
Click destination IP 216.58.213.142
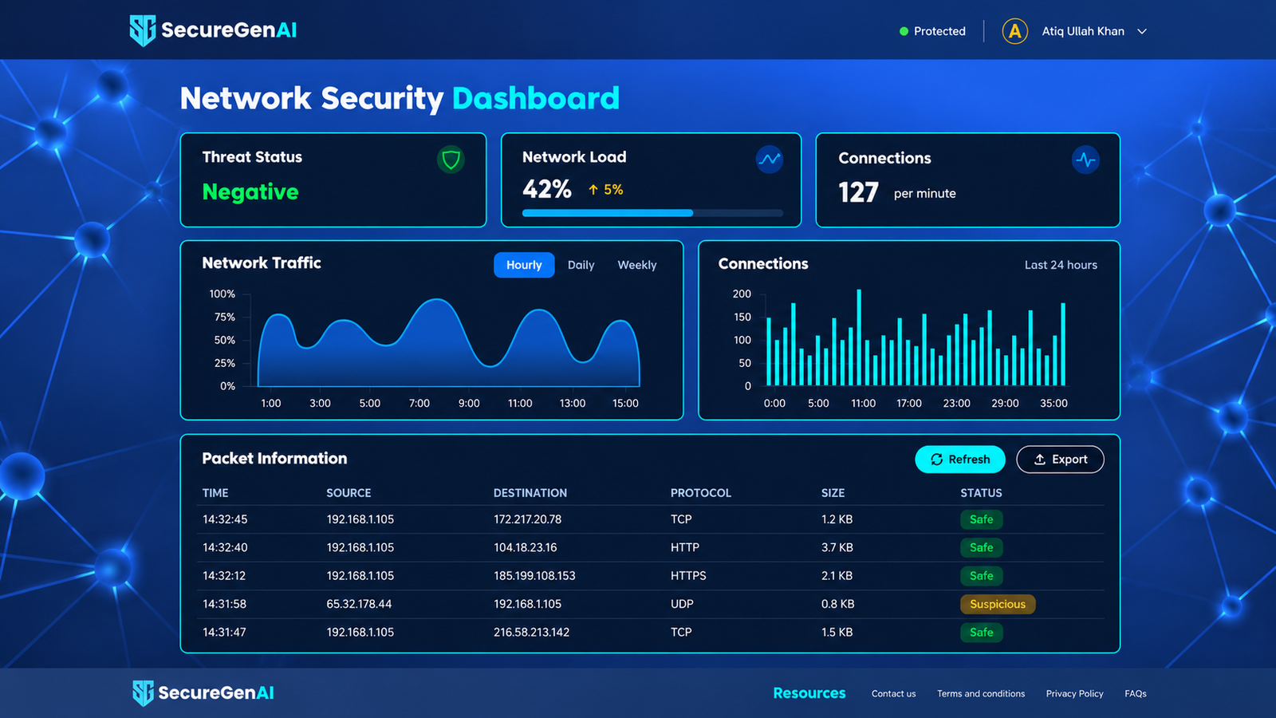531,633
